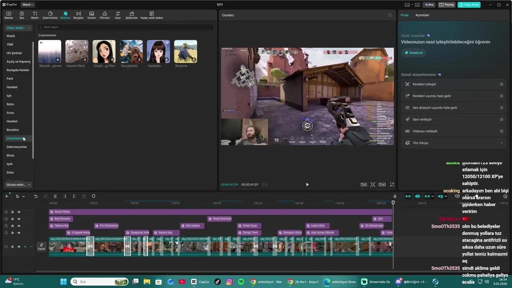Click the timeline playhead marker handle

(x=393, y=203)
